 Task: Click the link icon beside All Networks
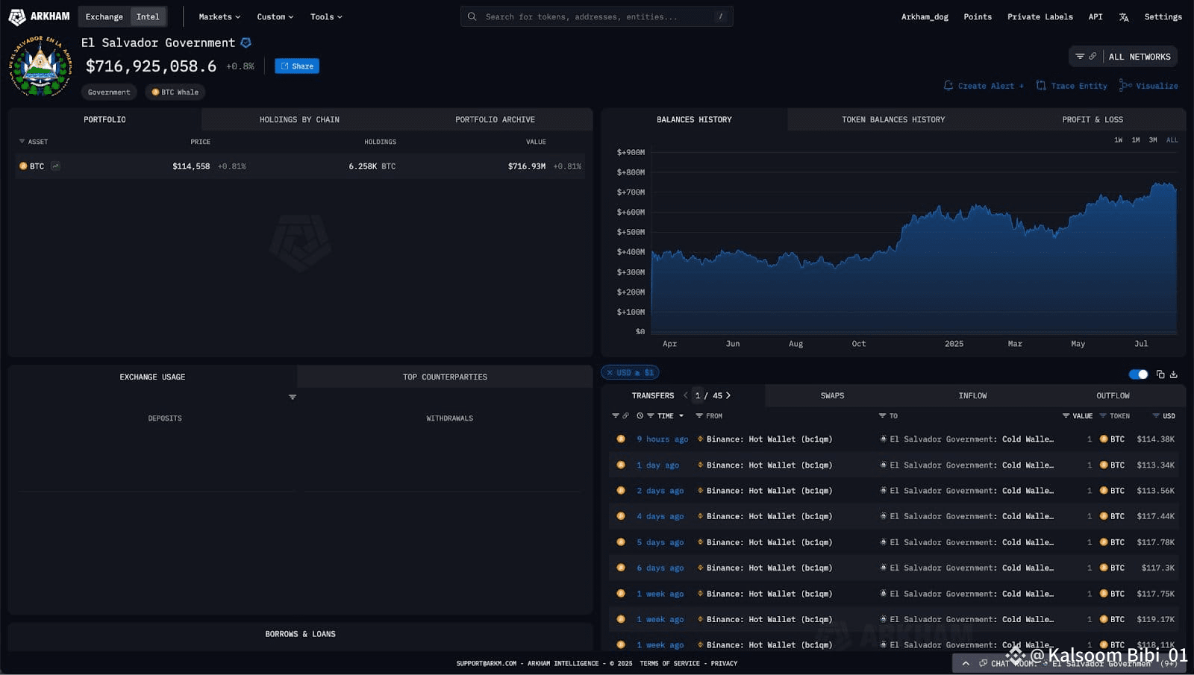1093,57
